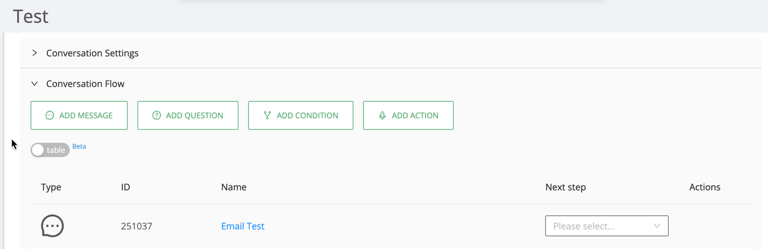Open the Email Test step

[x=242, y=226]
